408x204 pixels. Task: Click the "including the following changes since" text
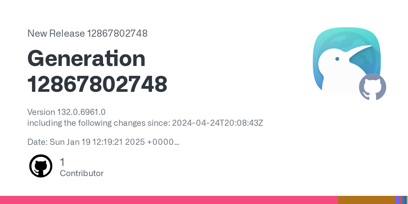point(99,123)
